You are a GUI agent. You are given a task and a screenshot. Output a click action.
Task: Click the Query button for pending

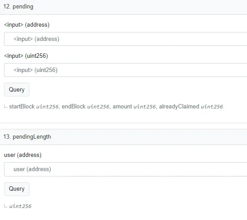pos(17,89)
